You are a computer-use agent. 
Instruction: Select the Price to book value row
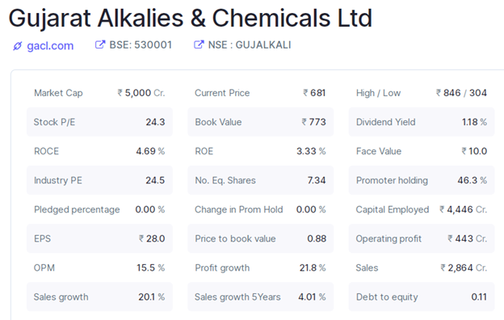click(x=260, y=238)
